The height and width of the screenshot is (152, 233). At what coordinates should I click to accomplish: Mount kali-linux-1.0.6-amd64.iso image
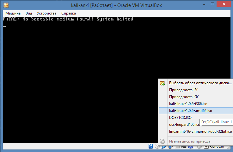coord(196,111)
